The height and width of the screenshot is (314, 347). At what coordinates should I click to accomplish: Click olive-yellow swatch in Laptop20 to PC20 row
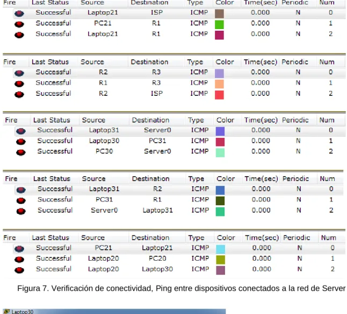221,260
